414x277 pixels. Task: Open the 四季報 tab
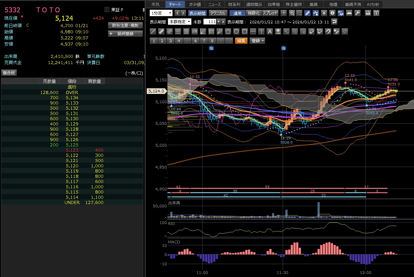(x=274, y=4)
